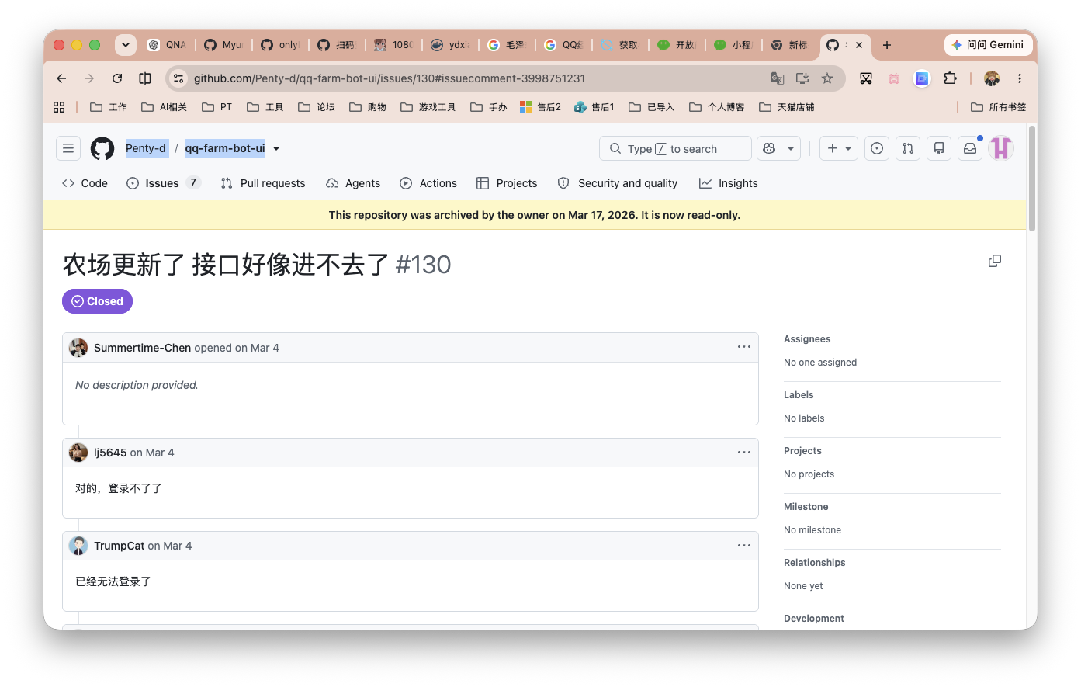Viewport: 1081px width, 687px height.
Task: Open the 游戏工具 bookmarks folder
Action: point(428,107)
